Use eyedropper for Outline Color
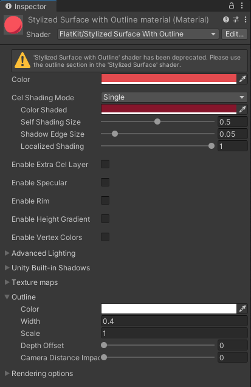The width and height of the screenshot is (251, 387). click(242, 308)
